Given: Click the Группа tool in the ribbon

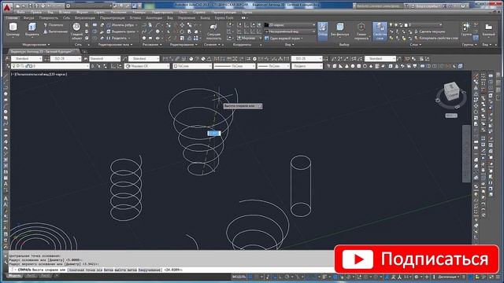Looking at the screenshot, I should [466, 29].
